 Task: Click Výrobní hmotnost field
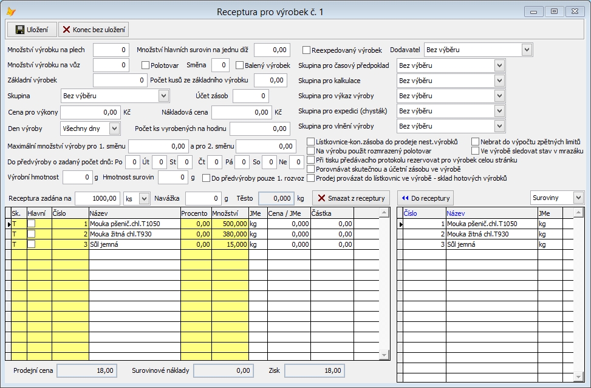[x=77, y=177]
